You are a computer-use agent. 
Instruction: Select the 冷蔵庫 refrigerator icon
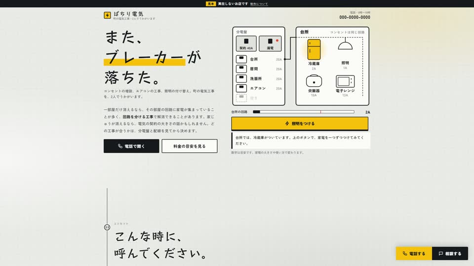(x=314, y=49)
